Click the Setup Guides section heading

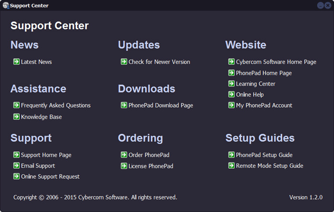[260, 138]
